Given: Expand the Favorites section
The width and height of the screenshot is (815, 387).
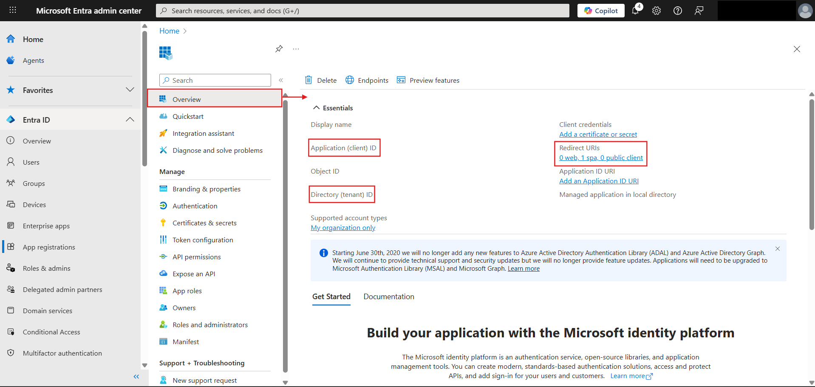Looking at the screenshot, I should coord(130,90).
